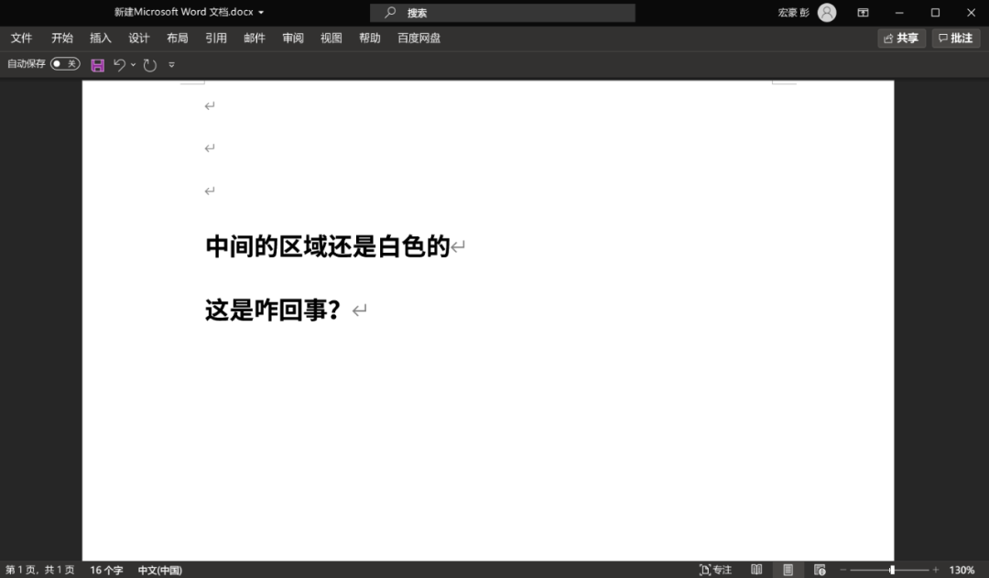
Task: Click the 中文(中国) language indicator
Action: click(160, 570)
